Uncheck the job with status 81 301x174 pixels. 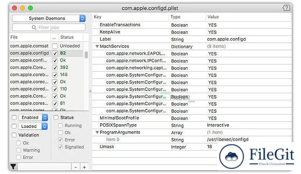pos(55,104)
